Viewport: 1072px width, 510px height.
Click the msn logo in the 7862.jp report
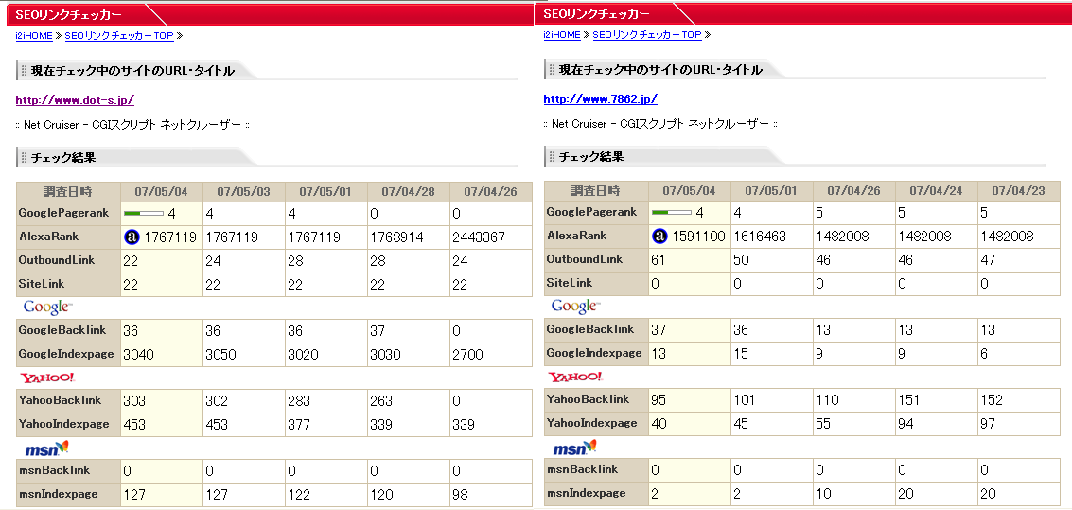[x=574, y=448]
